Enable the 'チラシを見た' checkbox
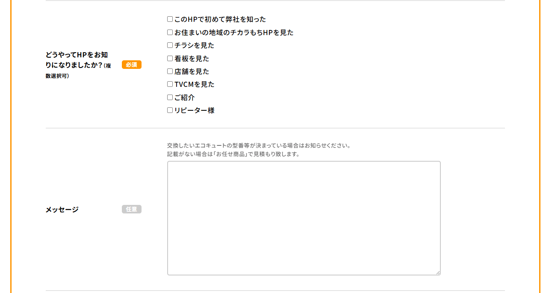Viewport: 549px width, 293px height. coord(170,45)
